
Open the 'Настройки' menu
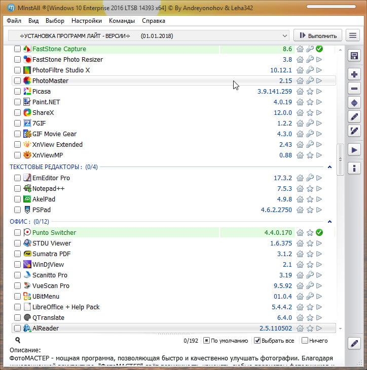click(87, 21)
